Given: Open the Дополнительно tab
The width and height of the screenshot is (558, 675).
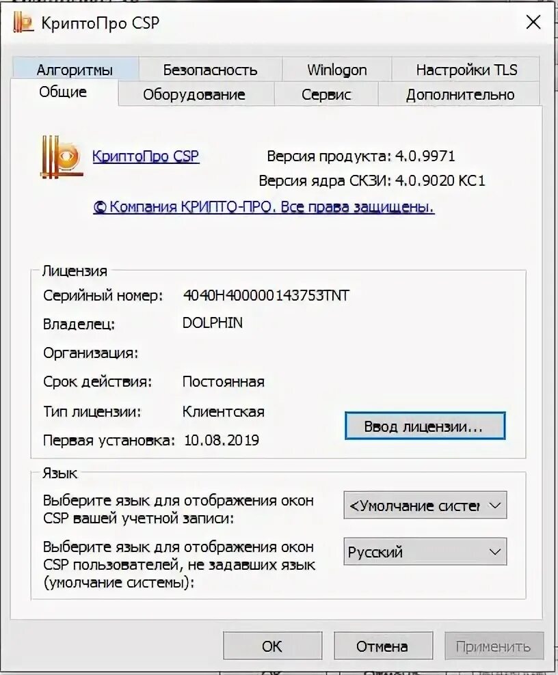Looking at the screenshot, I should (x=460, y=94).
